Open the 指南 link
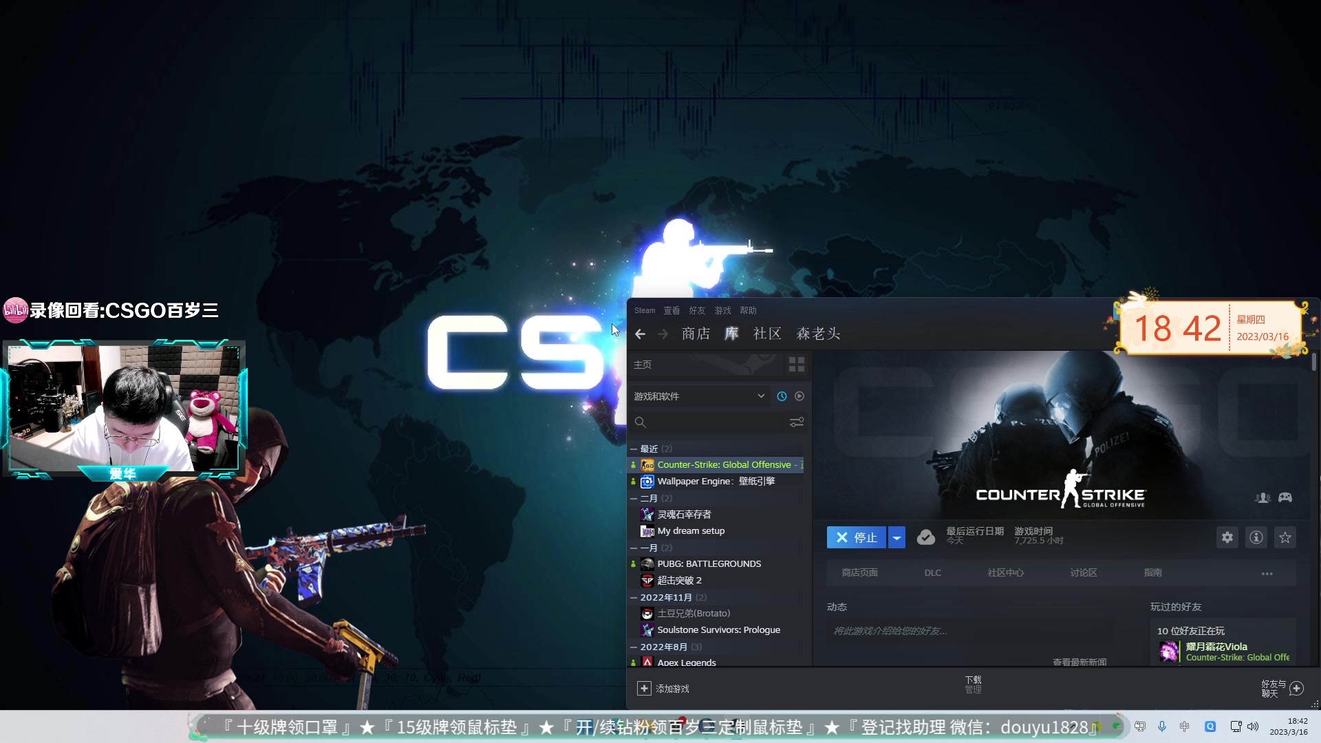1321x743 pixels. [1152, 572]
